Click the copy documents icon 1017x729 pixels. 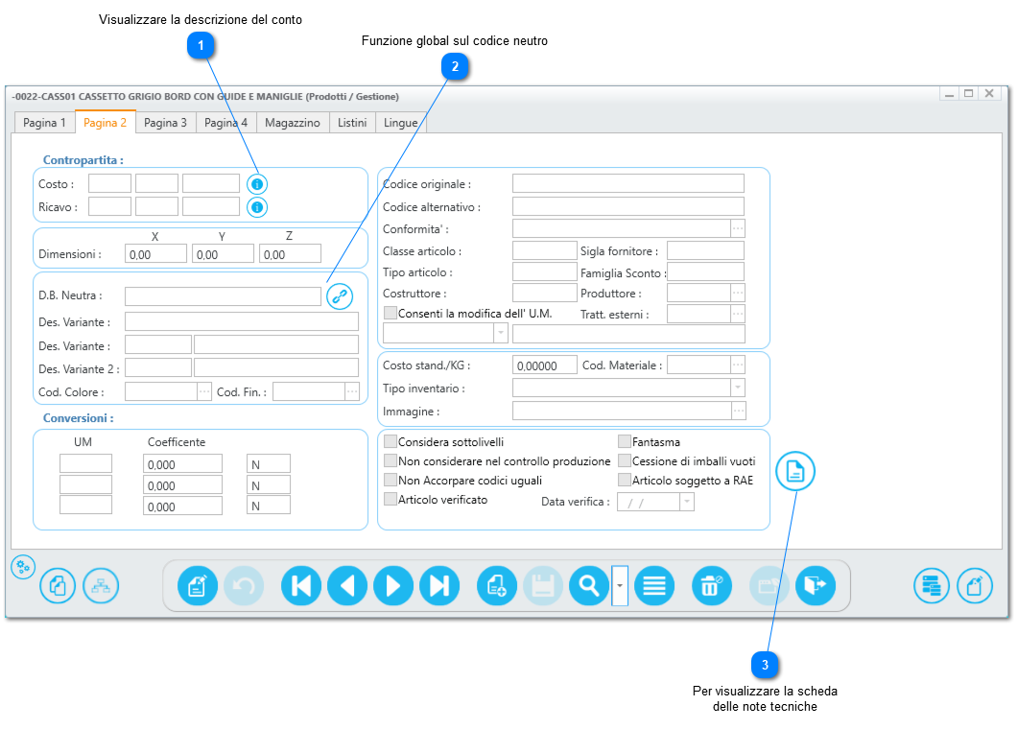(x=58, y=586)
